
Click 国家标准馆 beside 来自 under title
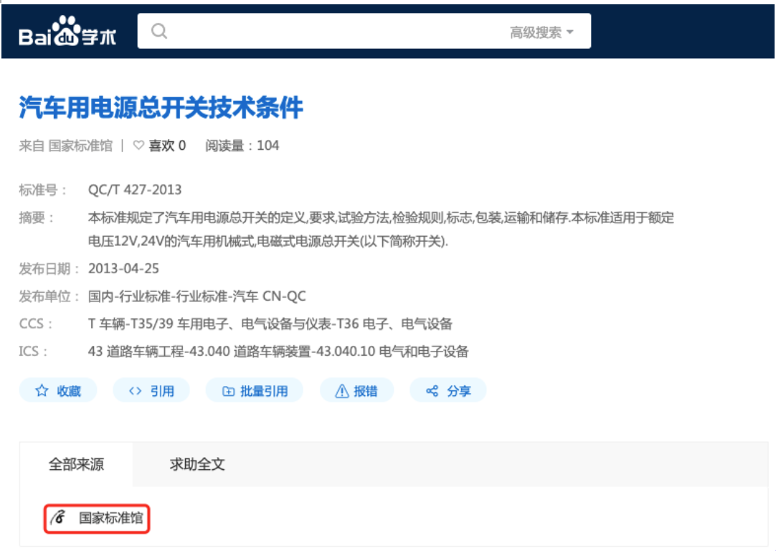[x=80, y=146]
